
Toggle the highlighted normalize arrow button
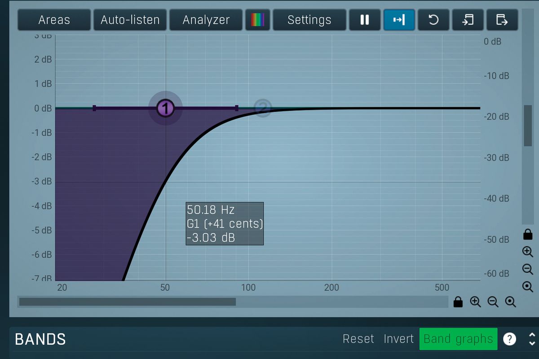[x=399, y=20]
